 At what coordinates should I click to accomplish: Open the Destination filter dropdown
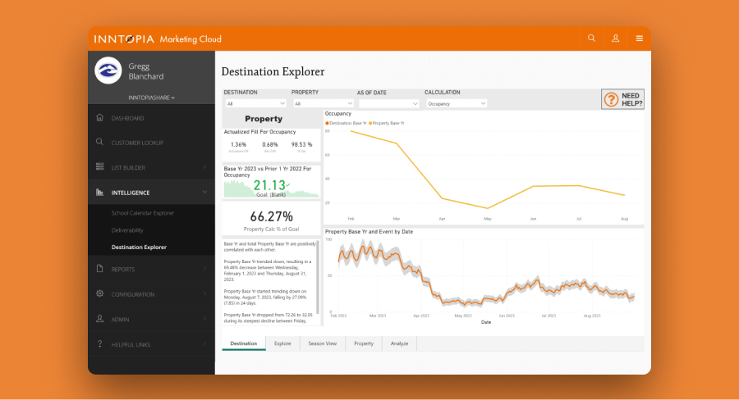pos(255,104)
